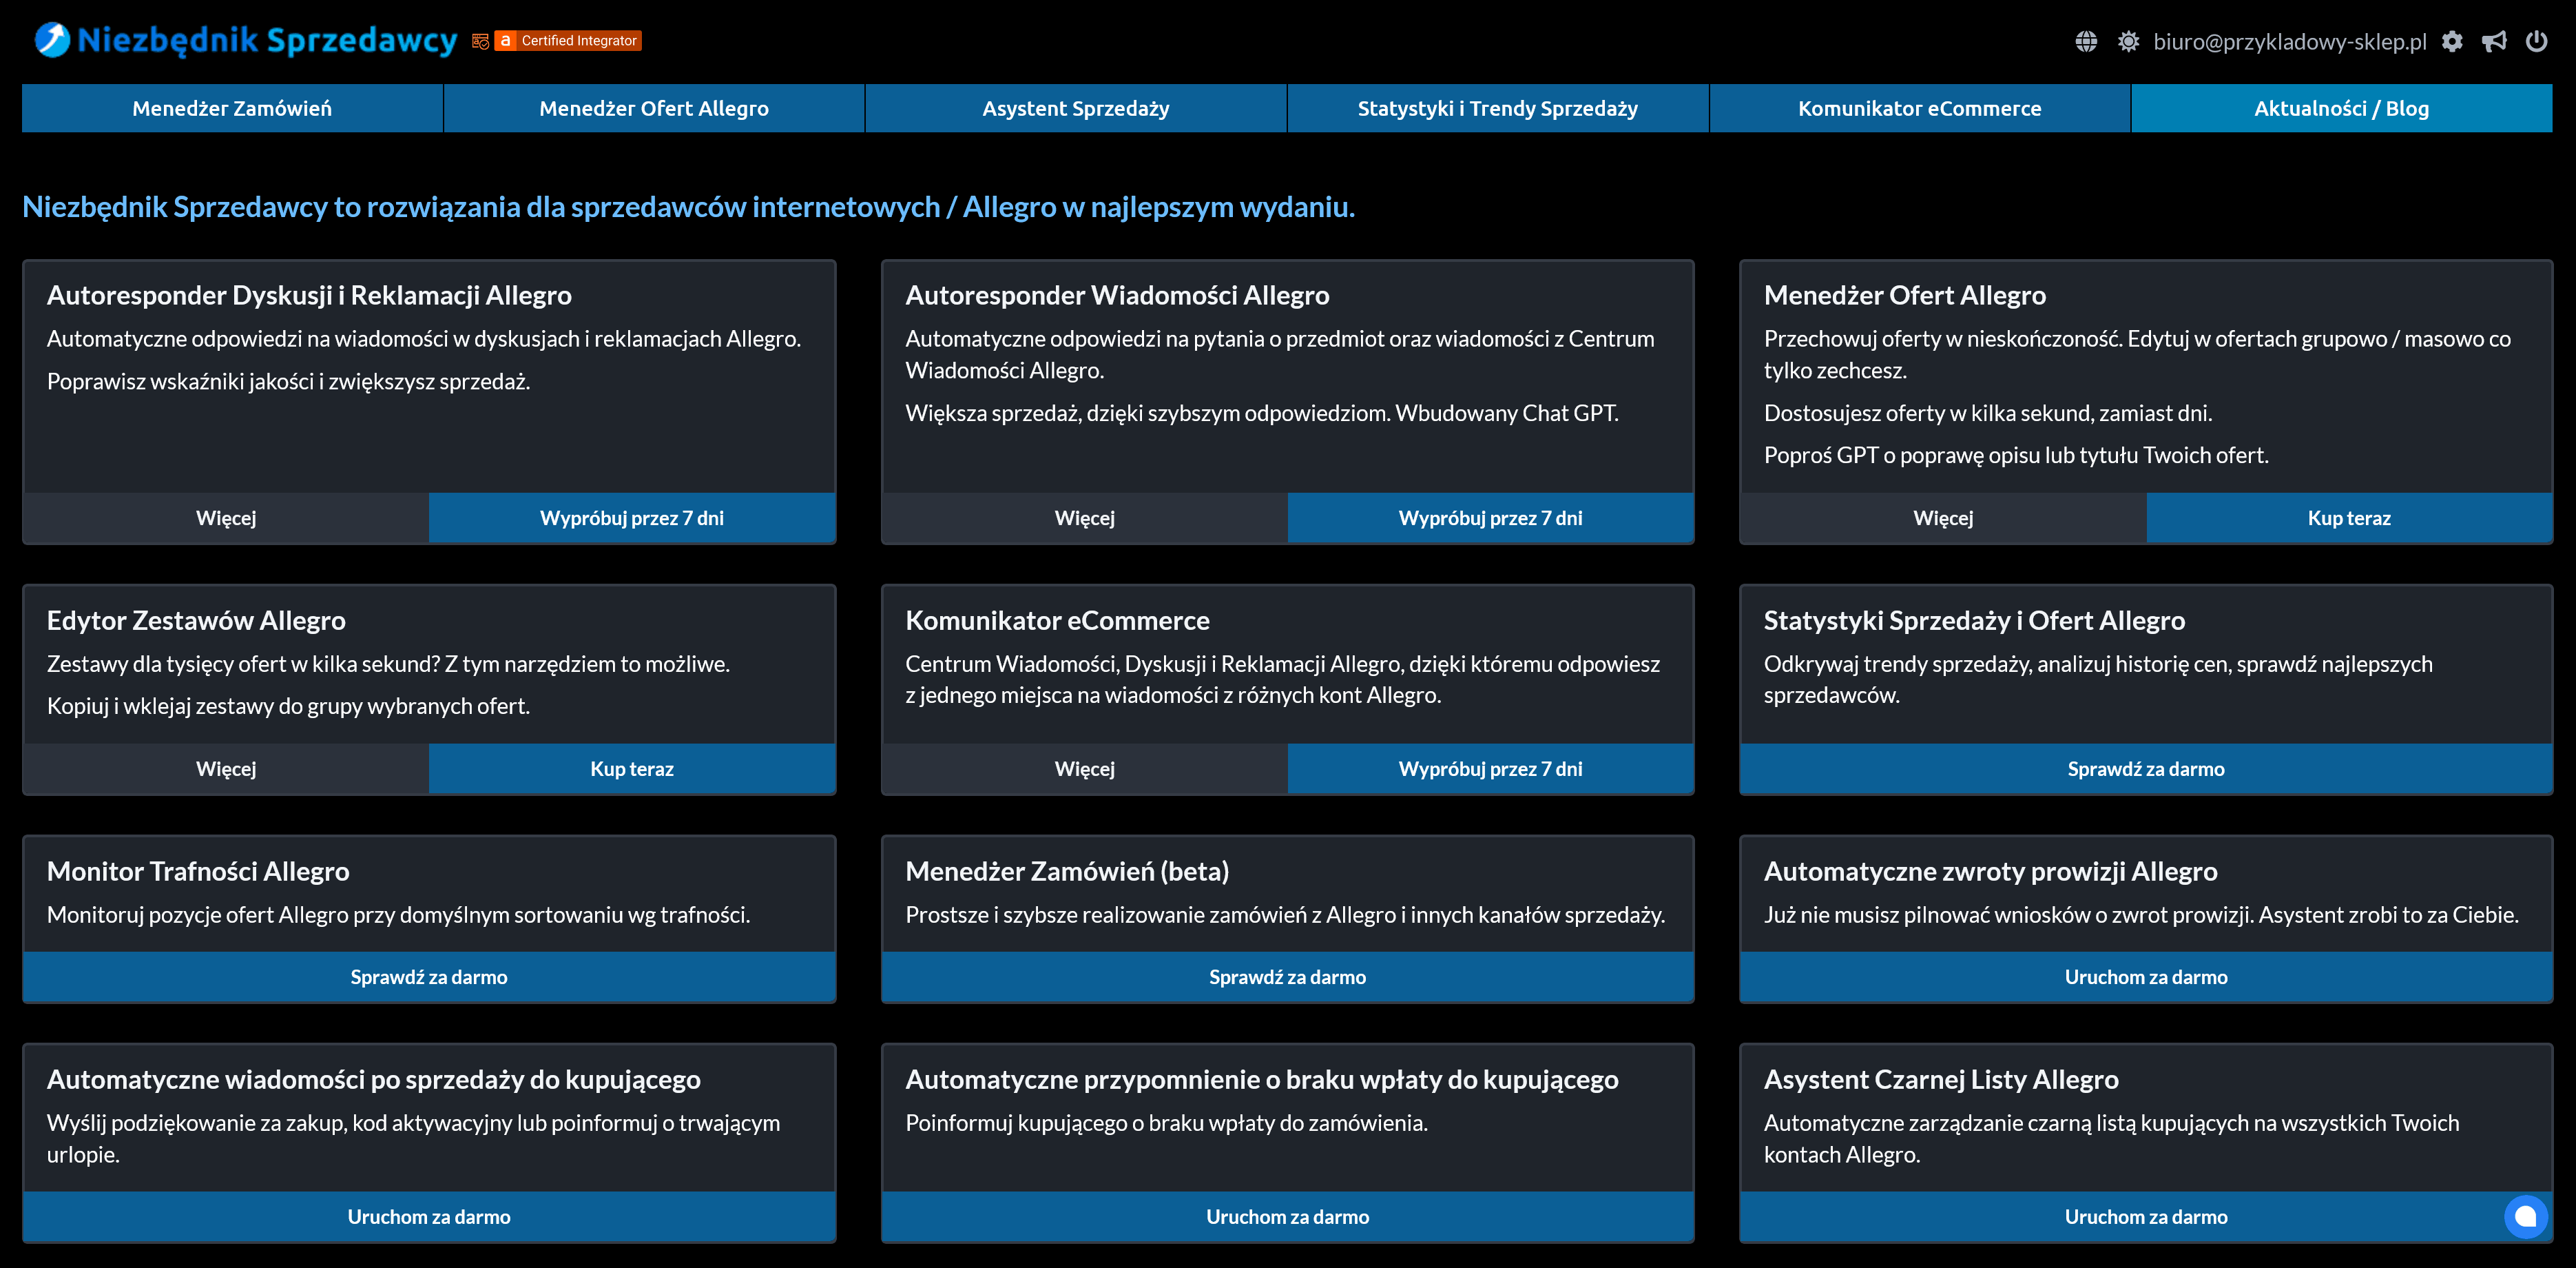
Task: Click Więcej under Autoresponder Dyskusji i Reklamacji
Action: [x=226, y=518]
